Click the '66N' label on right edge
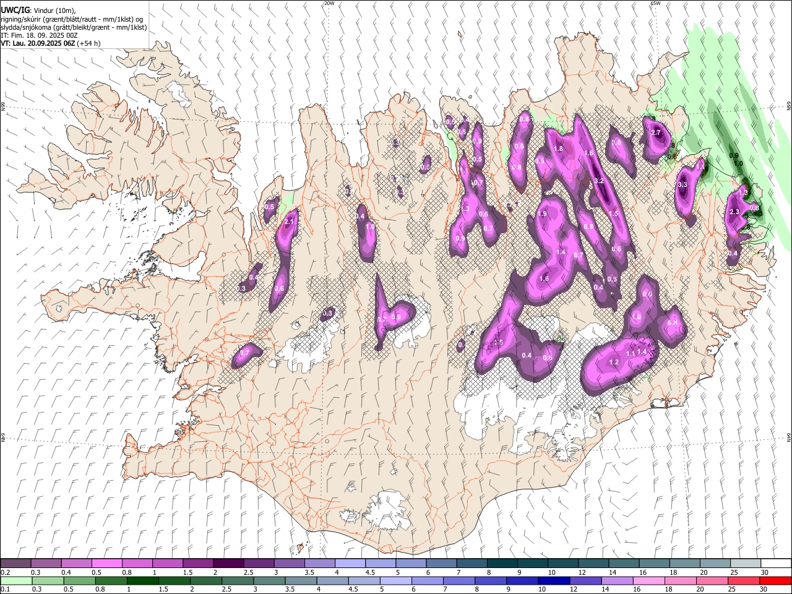This screenshot has height=594, width=792. click(x=789, y=106)
